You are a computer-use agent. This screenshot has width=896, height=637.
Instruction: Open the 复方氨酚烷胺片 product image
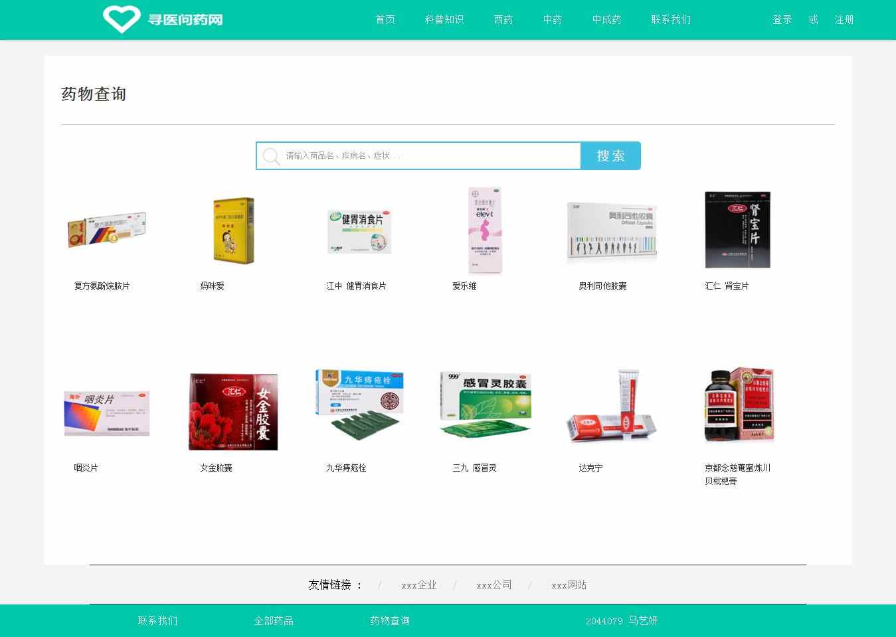107,230
